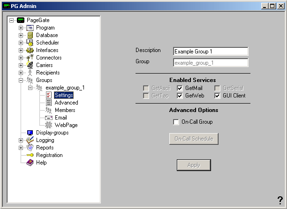The image size is (287, 209).
Task: Click the WebPage spider web icon
Action: [x=49, y=125]
